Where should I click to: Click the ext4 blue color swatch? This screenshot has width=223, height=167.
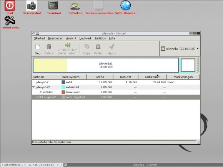(63, 82)
